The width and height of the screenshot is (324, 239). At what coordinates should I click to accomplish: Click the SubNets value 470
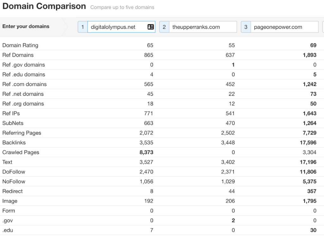230,123
